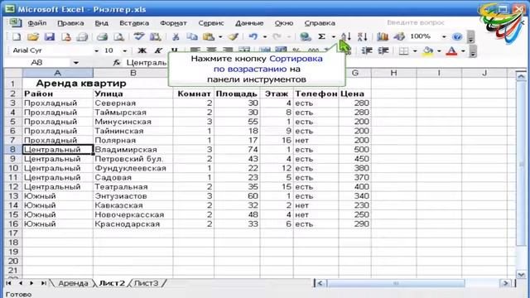Screen dimensions: 530x298
Task: Copy selection with the Copy icon
Action: [192, 36]
